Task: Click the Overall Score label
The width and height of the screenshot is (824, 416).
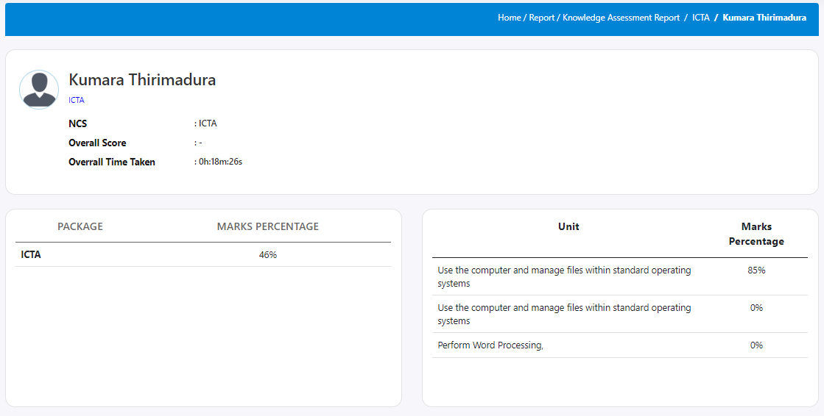Action: [x=97, y=143]
